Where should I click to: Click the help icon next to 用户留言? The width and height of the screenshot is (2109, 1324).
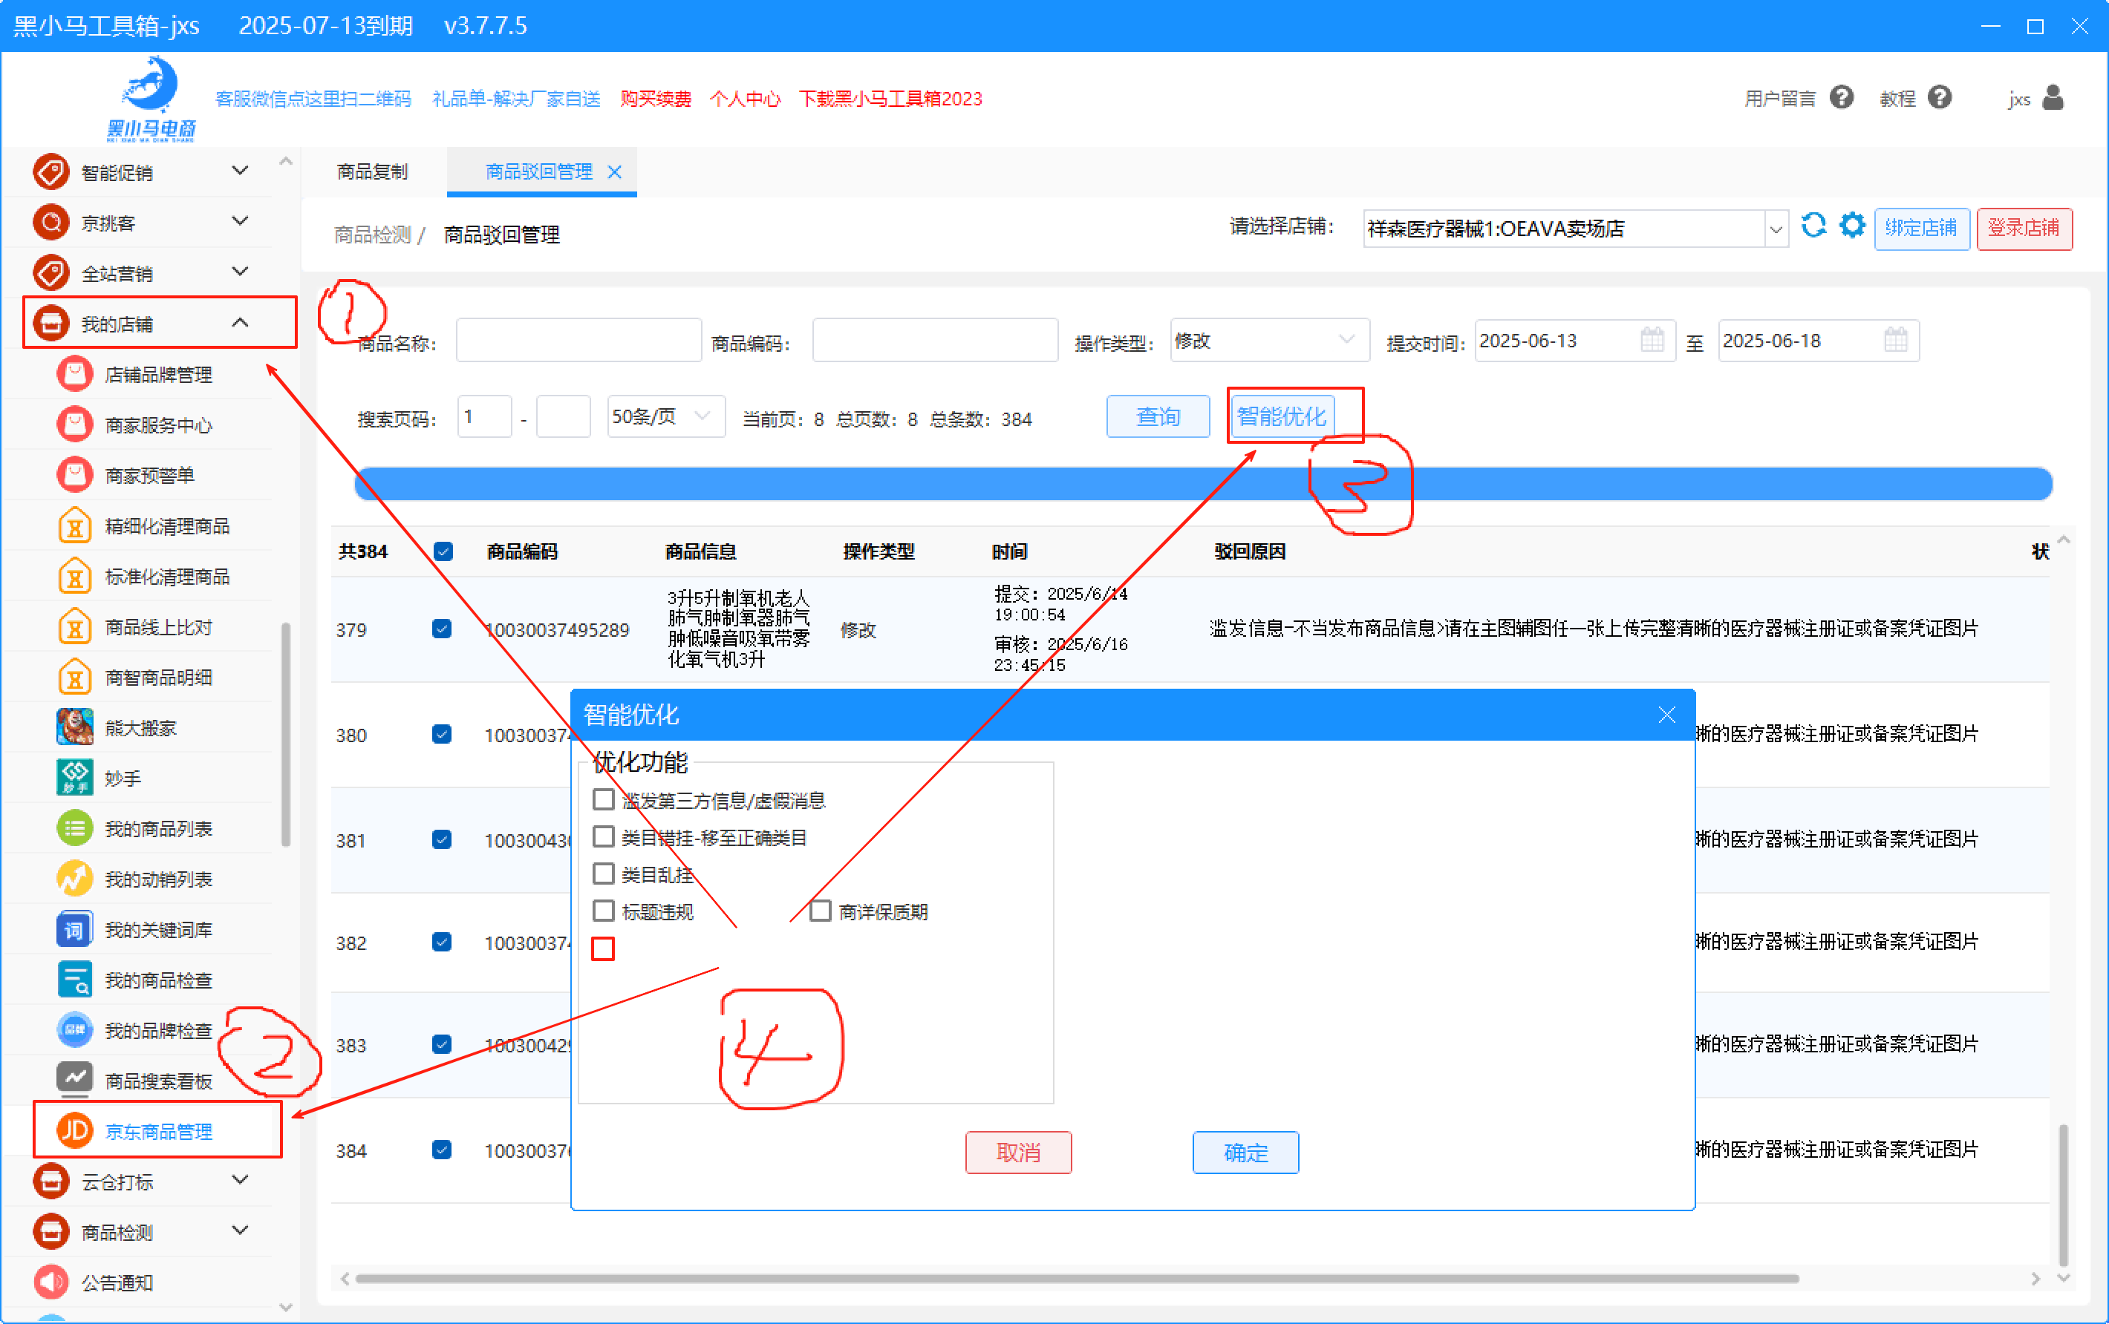pyautogui.click(x=1842, y=97)
